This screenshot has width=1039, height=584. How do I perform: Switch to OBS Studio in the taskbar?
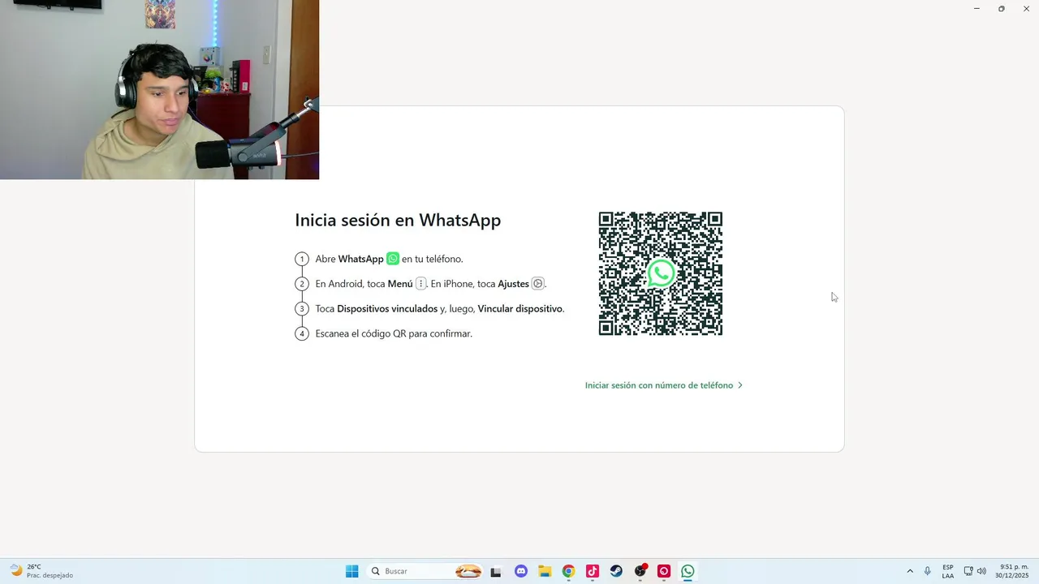click(x=640, y=571)
